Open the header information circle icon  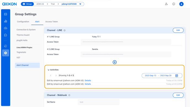tap(174, 4)
